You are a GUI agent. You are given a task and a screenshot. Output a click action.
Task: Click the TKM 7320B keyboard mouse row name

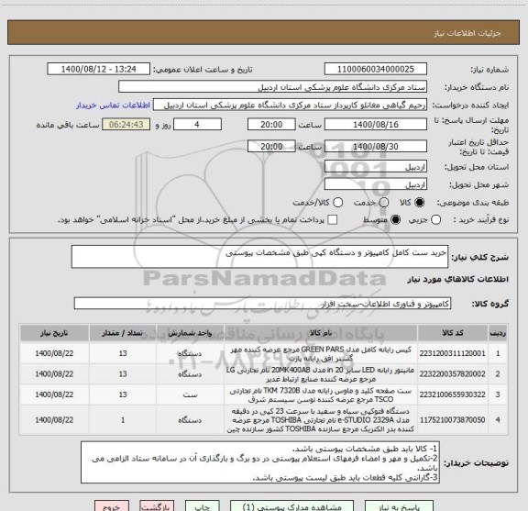tap(321, 394)
